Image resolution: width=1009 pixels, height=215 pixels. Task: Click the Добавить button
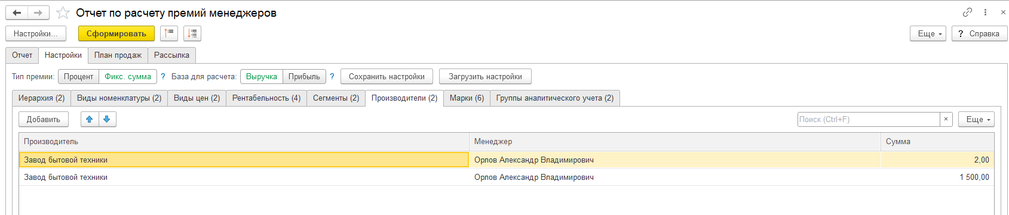tap(44, 119)
